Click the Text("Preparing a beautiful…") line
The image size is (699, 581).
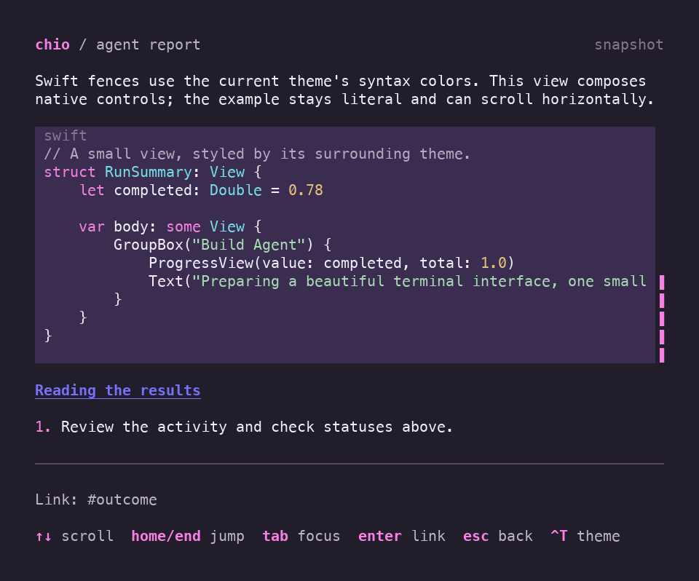(x=398, y=281)
